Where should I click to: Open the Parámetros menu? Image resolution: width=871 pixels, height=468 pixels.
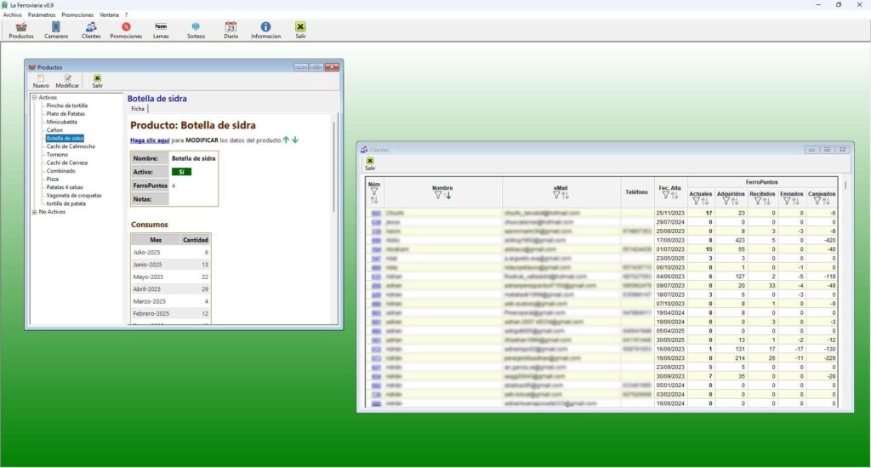pos(42,14)
